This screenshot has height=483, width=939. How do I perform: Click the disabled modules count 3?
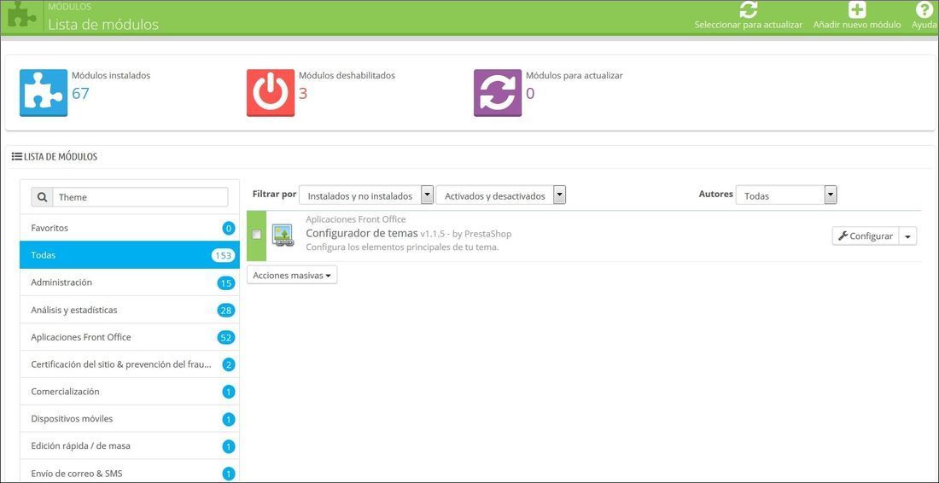coord(303,93)
